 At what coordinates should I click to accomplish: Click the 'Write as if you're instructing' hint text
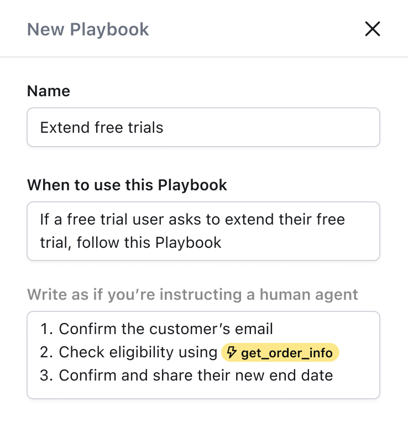click(192, 294)
